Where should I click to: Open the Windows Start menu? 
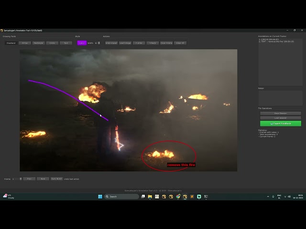point(100,197)
